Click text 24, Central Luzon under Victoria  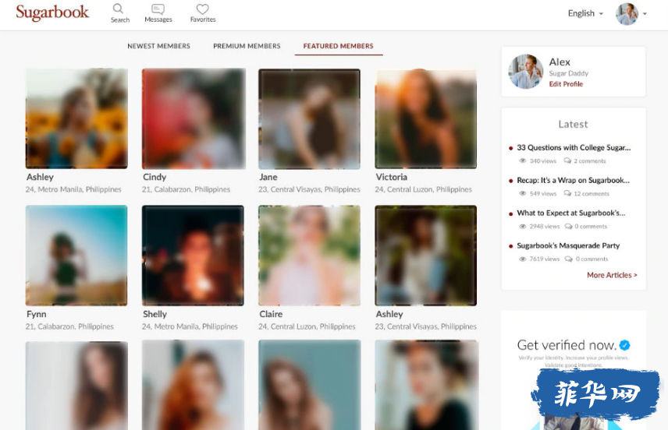[x=424, y=189]
